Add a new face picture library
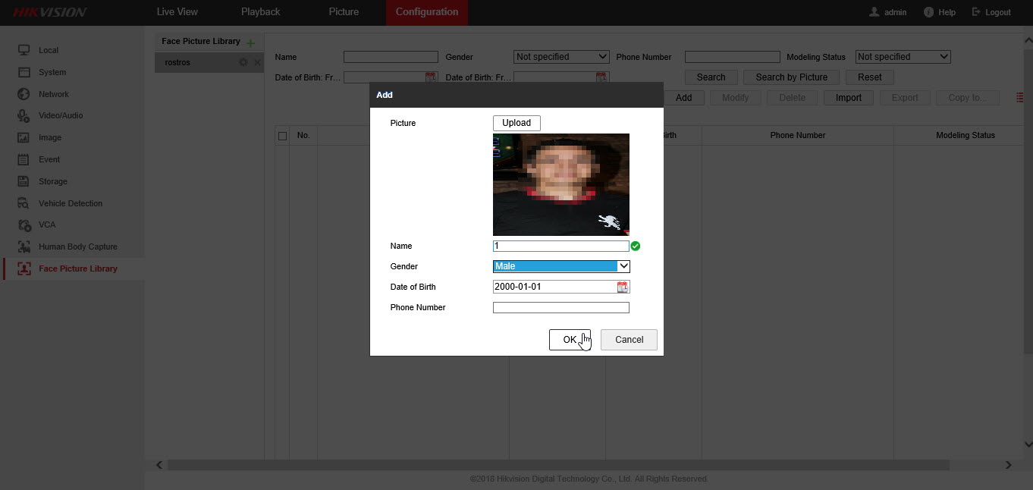This screenshot has height=490, width=1033. coord(251,42)
